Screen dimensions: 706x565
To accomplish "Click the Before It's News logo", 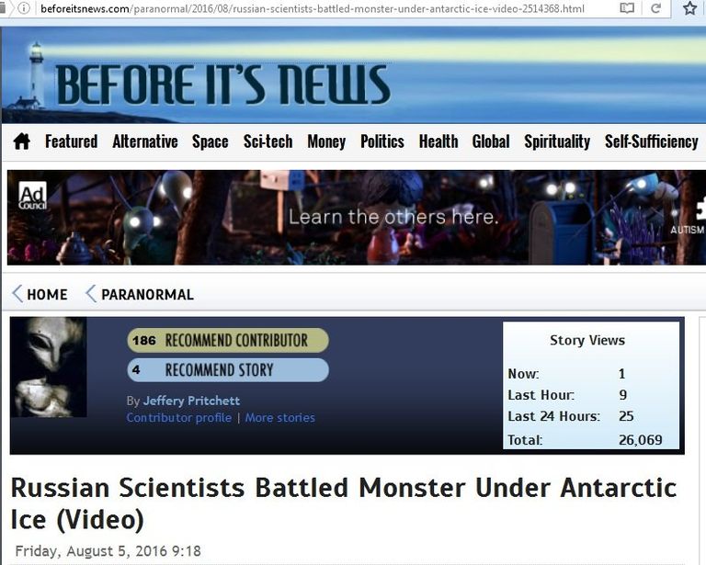I will coord(222,85).
